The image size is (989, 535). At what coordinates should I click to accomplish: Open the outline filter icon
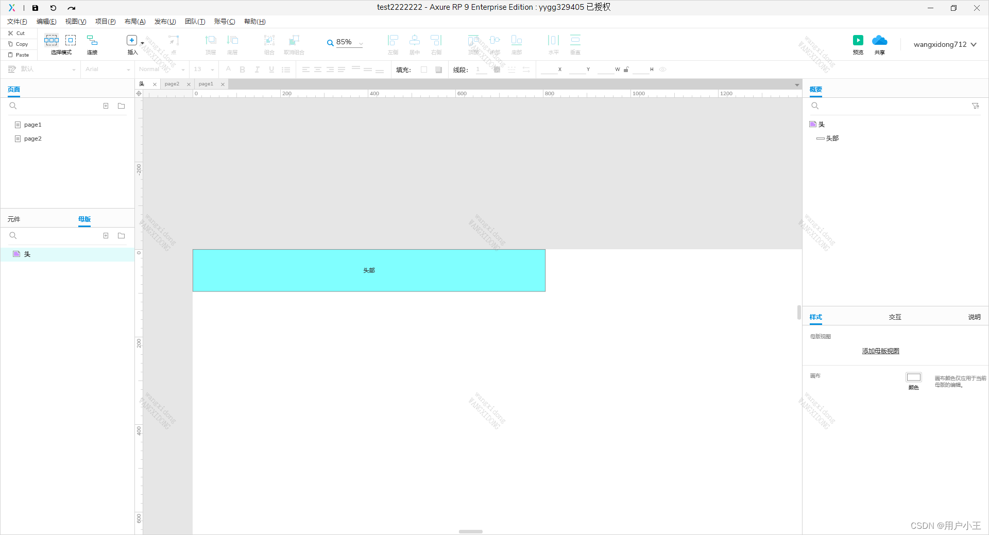[976, 106]
